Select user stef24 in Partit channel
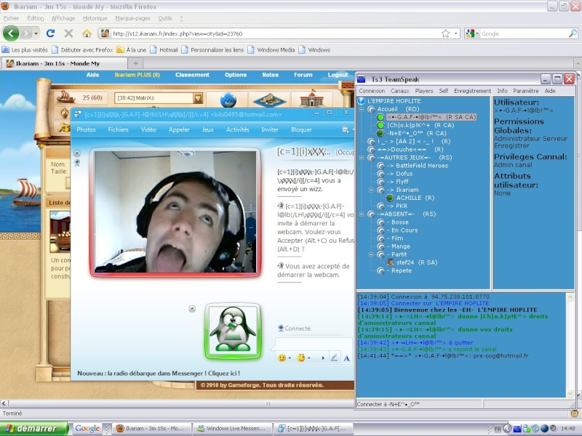582x436 pixels. tap(417, 262)
